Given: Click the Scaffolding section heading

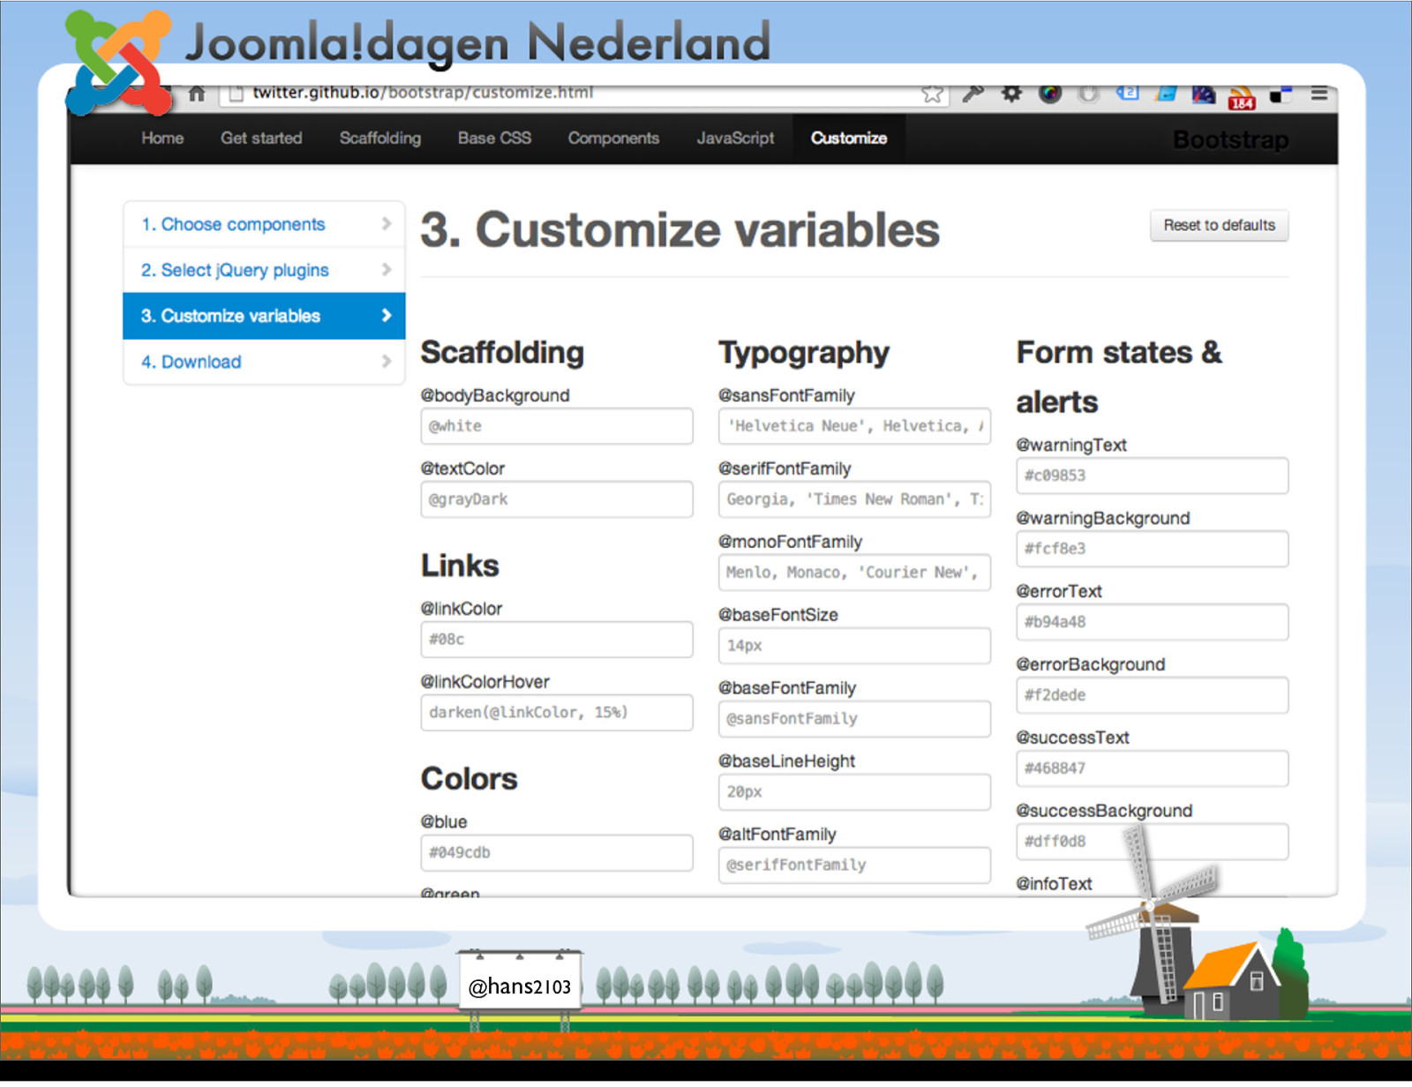Looking at the screenshot, I should (502, 352).
